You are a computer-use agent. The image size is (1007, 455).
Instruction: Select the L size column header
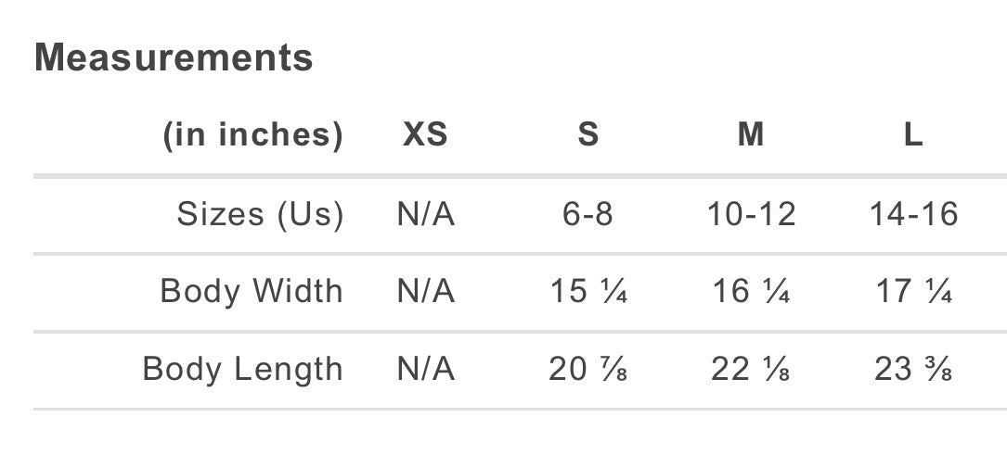click(x=913, y=134)
